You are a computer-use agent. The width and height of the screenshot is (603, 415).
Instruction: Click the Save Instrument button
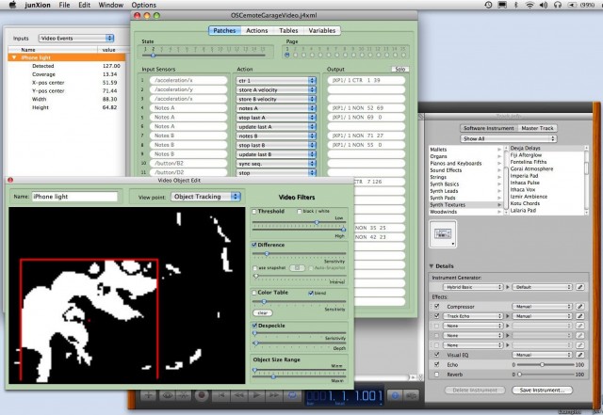tap(542, 389)
